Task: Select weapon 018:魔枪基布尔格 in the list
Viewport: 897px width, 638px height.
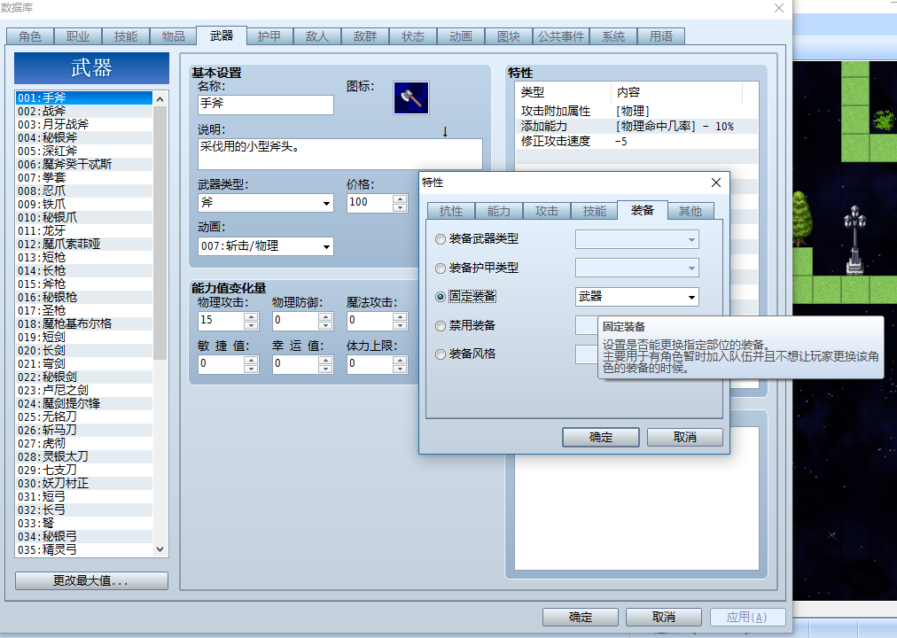Action: point(84,323)
